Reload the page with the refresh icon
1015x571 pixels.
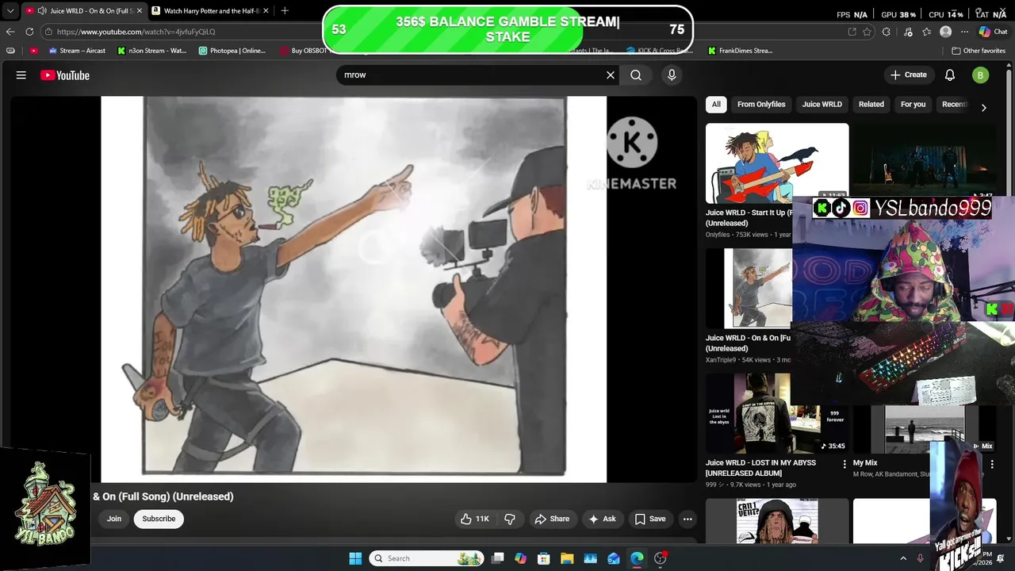click(29, 32)
